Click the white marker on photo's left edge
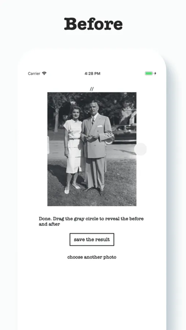The width and height of the screenshot is (186, 330). [48, 145]
